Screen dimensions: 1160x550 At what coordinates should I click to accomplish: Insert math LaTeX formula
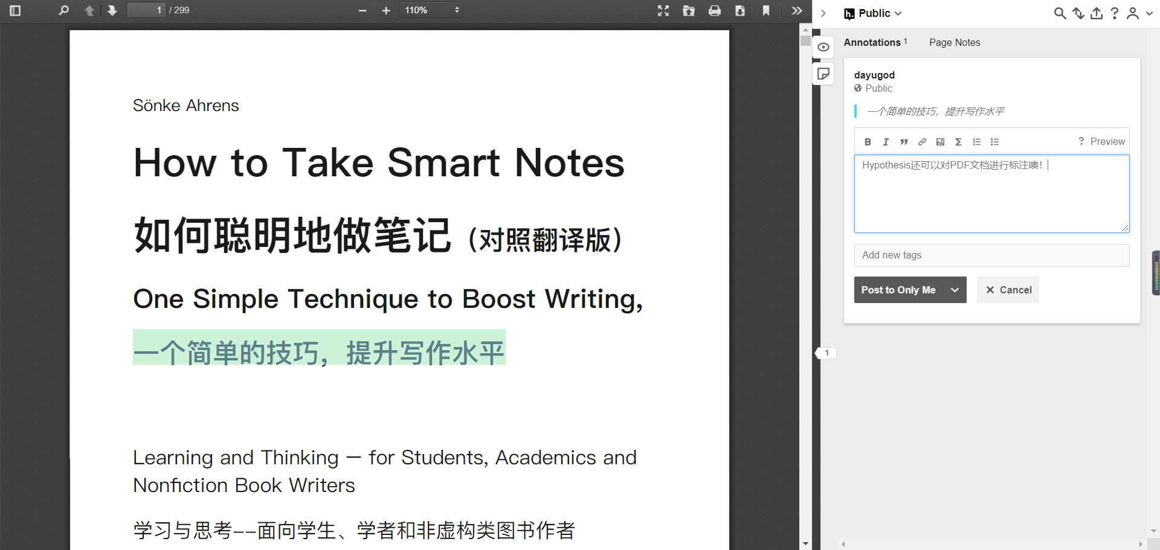click(x=958, y=142)
